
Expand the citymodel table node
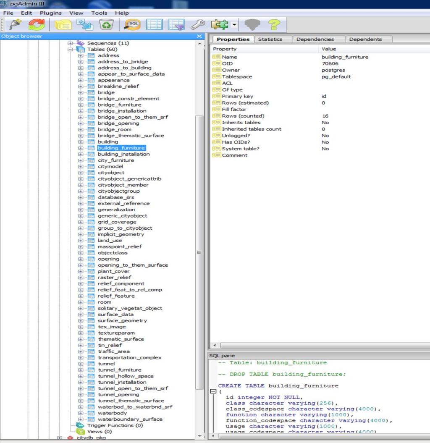[x=81, y=166]
